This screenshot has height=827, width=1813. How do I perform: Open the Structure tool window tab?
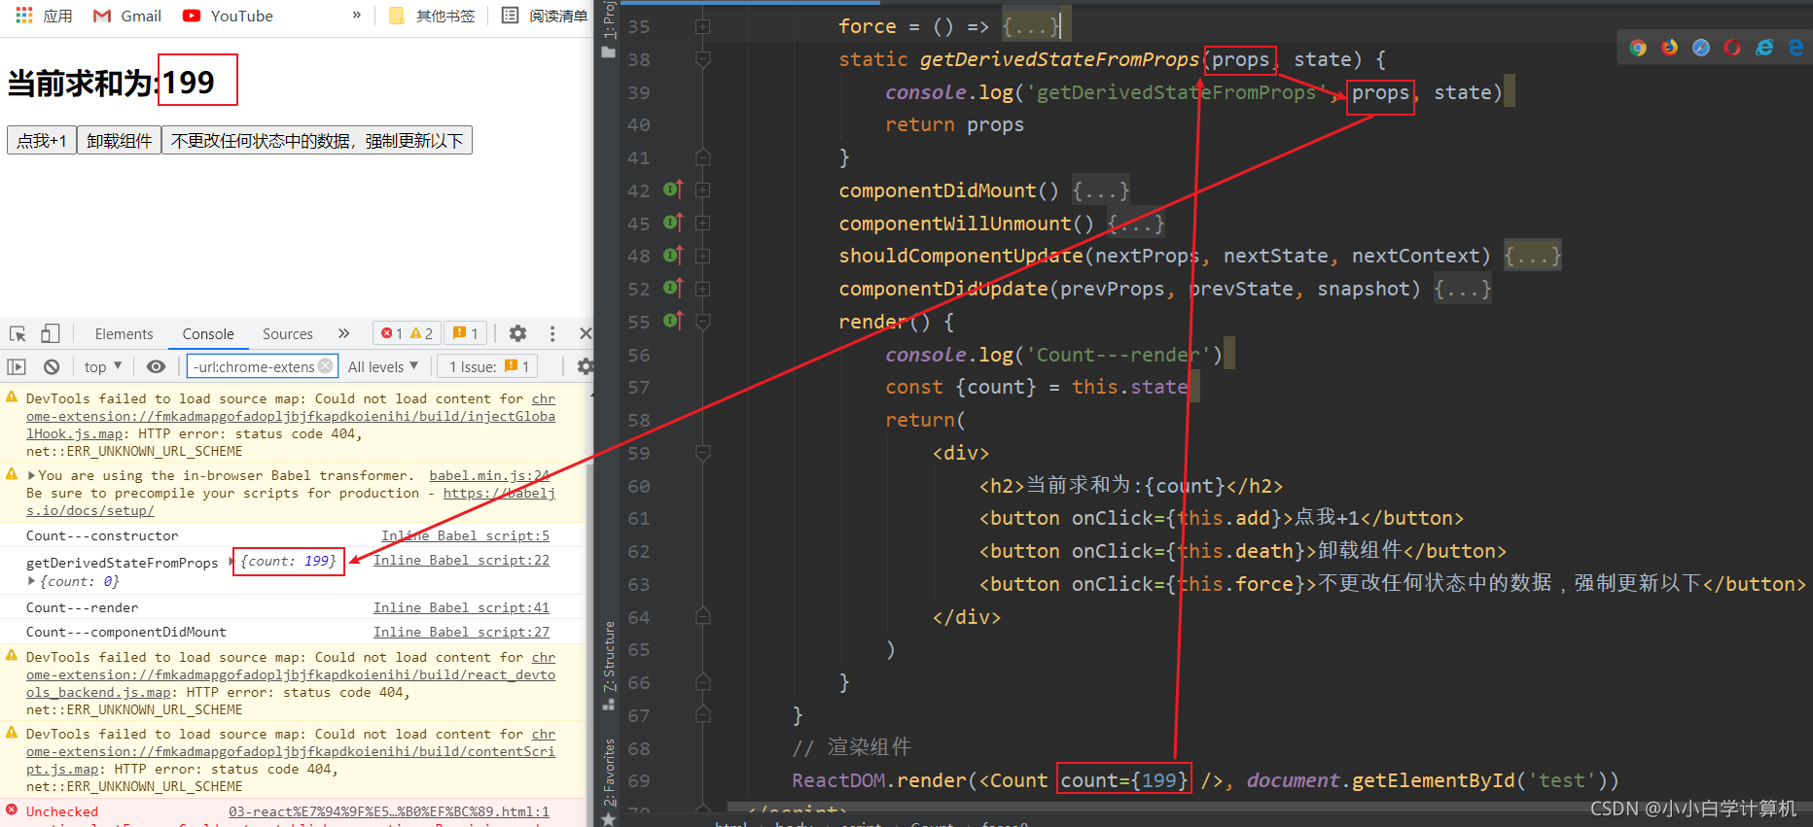(609, 666)
